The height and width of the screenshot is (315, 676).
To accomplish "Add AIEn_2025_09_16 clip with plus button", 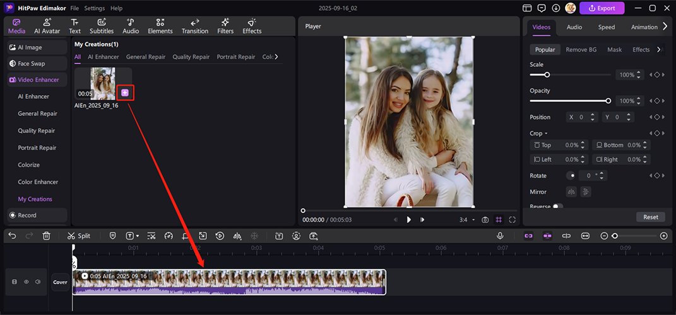I will tap(125, 93).
